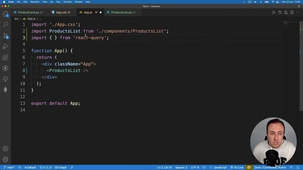
Task: Change the UTF-8 encoding
Action: click(195, 168)
